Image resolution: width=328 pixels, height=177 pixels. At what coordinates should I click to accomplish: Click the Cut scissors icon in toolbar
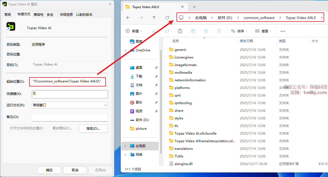tap(154, 31)
